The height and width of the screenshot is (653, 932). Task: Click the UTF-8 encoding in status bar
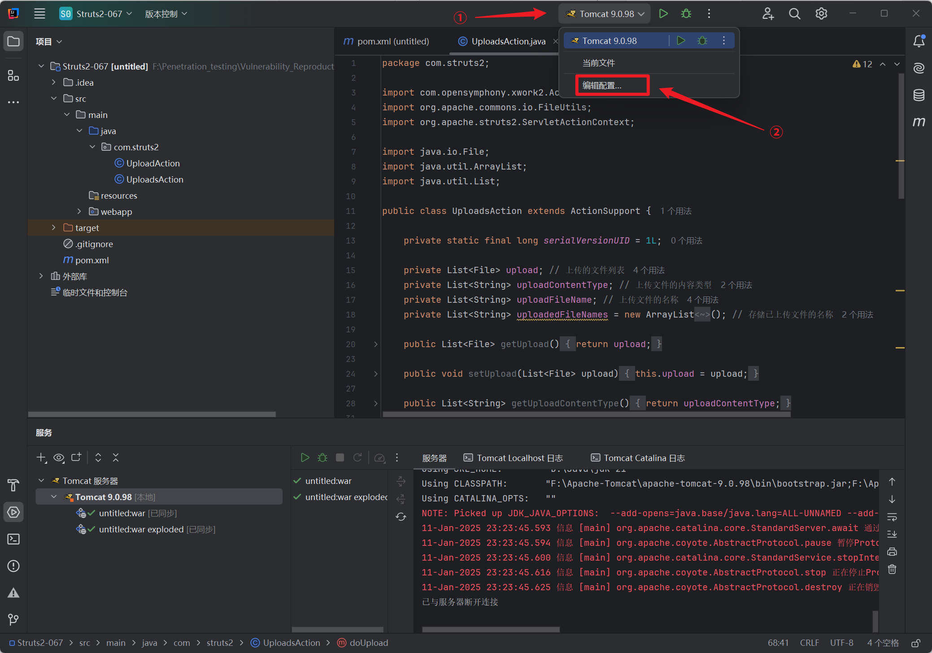(x=841, y=643)
